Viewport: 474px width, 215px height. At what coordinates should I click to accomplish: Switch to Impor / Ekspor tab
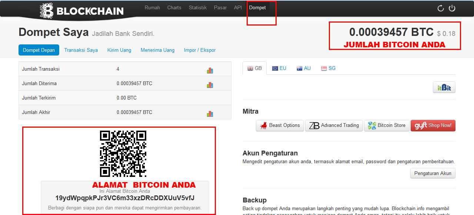pos(200,50)
